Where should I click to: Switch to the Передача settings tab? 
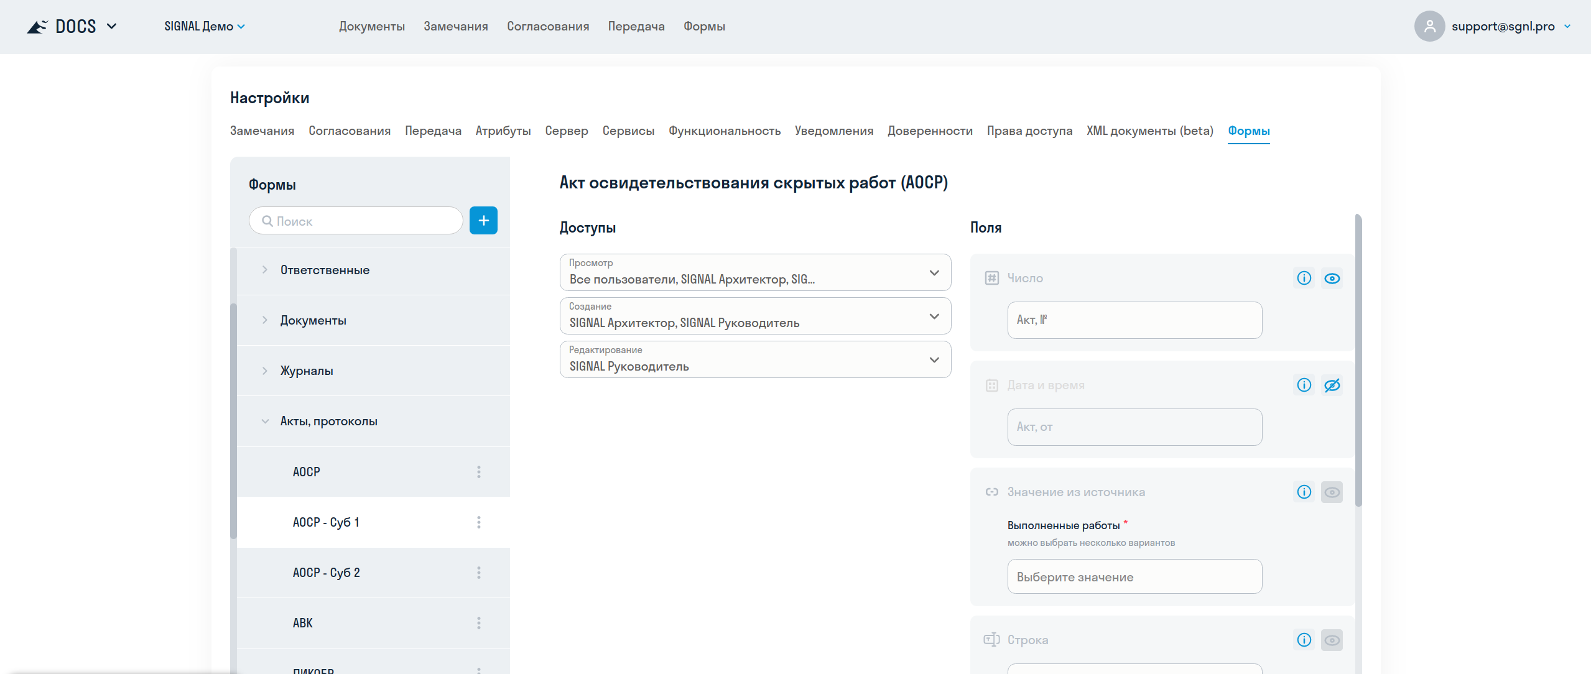(433, 131)
